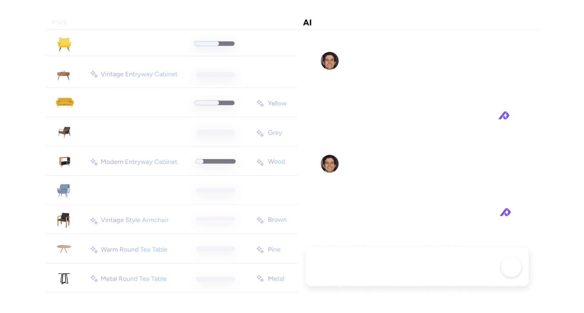Click the yellow armchair product thumbnail

(x=64, y=44)
